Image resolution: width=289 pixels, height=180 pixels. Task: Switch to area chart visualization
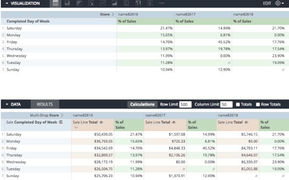coord(114,3)
